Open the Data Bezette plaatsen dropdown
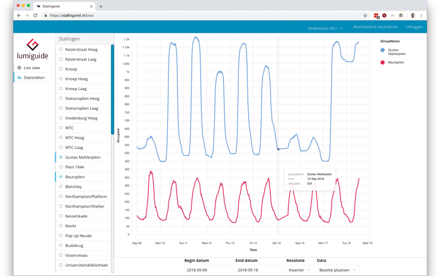The height and width of the screenshot is (276, 441). coord(337,270)
